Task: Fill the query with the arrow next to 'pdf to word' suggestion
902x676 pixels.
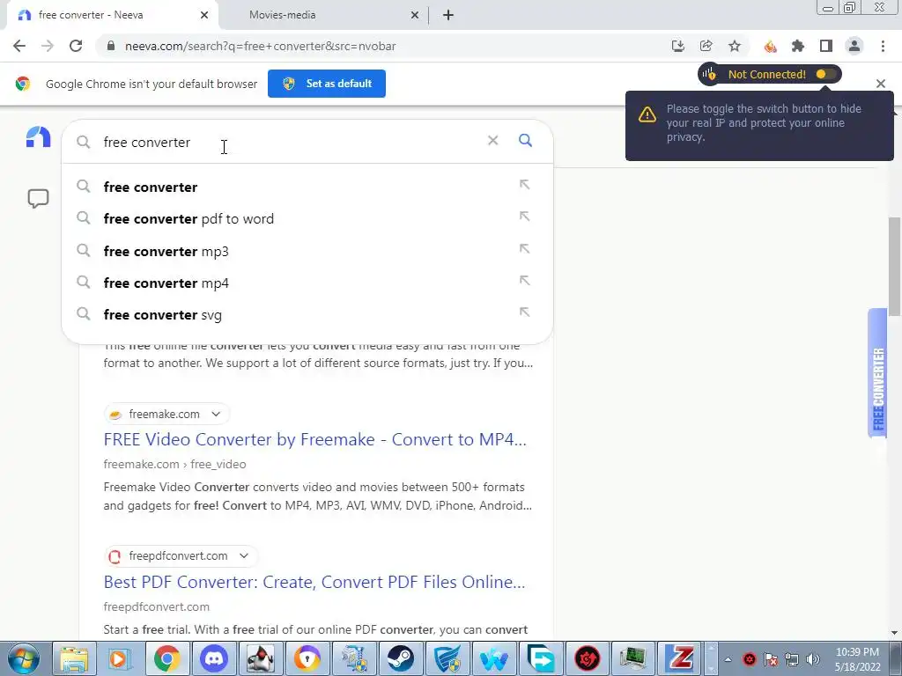Action: pyautogui.click(x=524, y=217)
